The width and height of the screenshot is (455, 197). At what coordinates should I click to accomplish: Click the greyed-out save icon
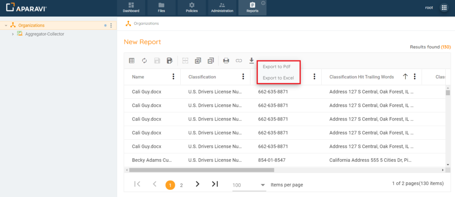click(157, 61)
